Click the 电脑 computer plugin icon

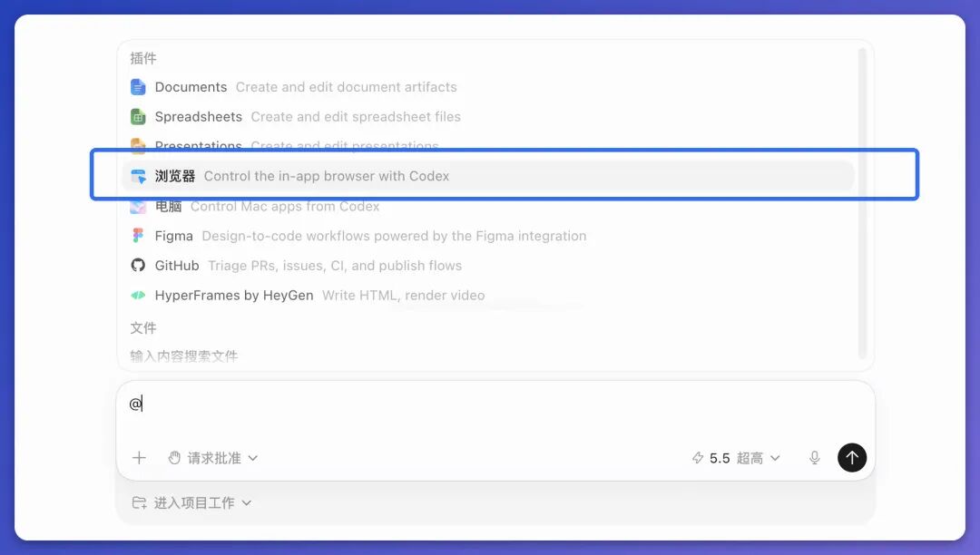[x=138, y=207]
